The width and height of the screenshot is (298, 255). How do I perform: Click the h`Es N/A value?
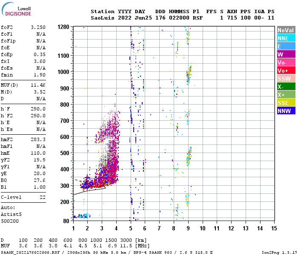41,129
